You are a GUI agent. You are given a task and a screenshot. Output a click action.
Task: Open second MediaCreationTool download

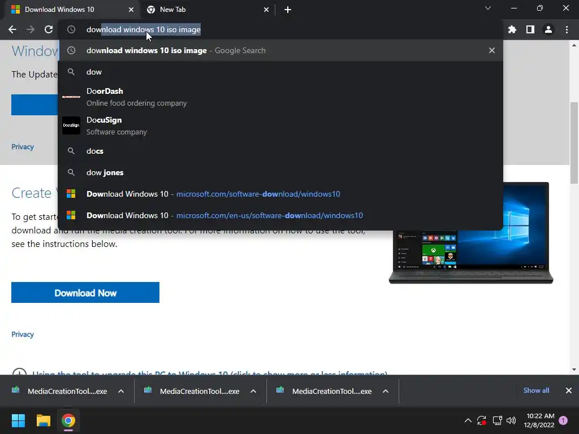tap(192, 391)
